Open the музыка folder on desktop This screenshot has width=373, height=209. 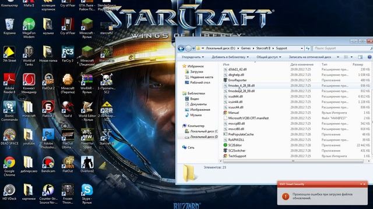[x=48, y=27]
